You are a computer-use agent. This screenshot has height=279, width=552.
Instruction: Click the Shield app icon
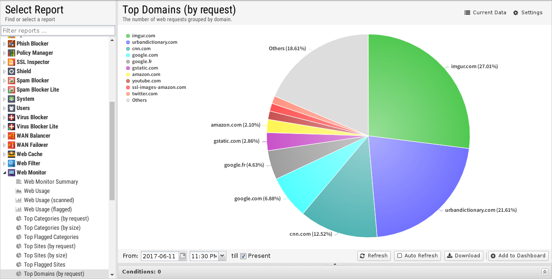click(12, 71)
